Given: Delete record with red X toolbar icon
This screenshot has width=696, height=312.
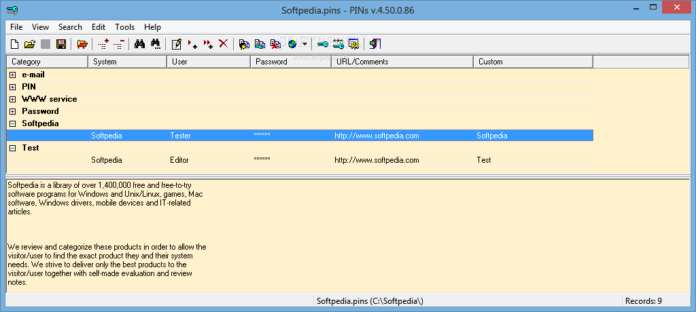Looking at the screenshot, I should click(x=223, y=44).
